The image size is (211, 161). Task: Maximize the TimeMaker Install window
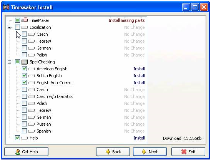(195, 7)
